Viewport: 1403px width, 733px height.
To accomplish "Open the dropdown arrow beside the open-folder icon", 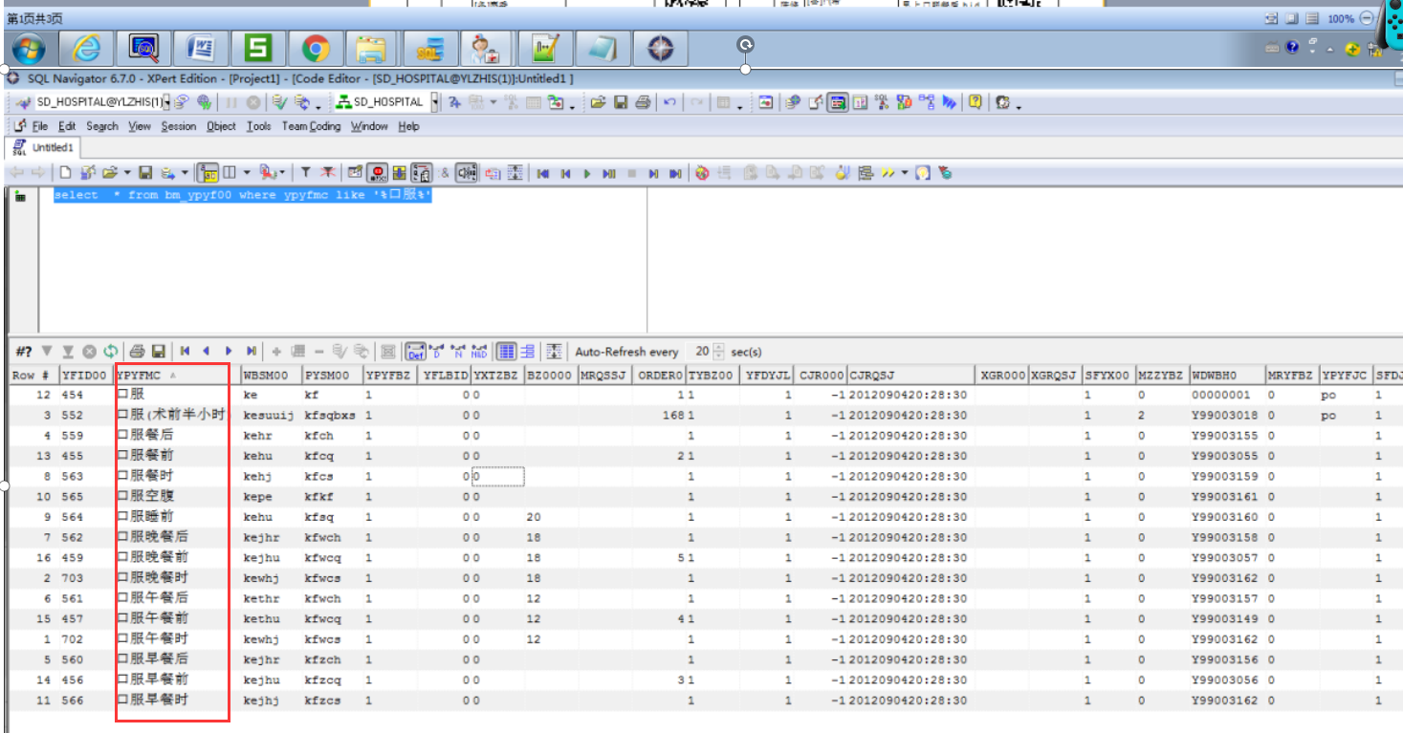I will coord(127,173).
